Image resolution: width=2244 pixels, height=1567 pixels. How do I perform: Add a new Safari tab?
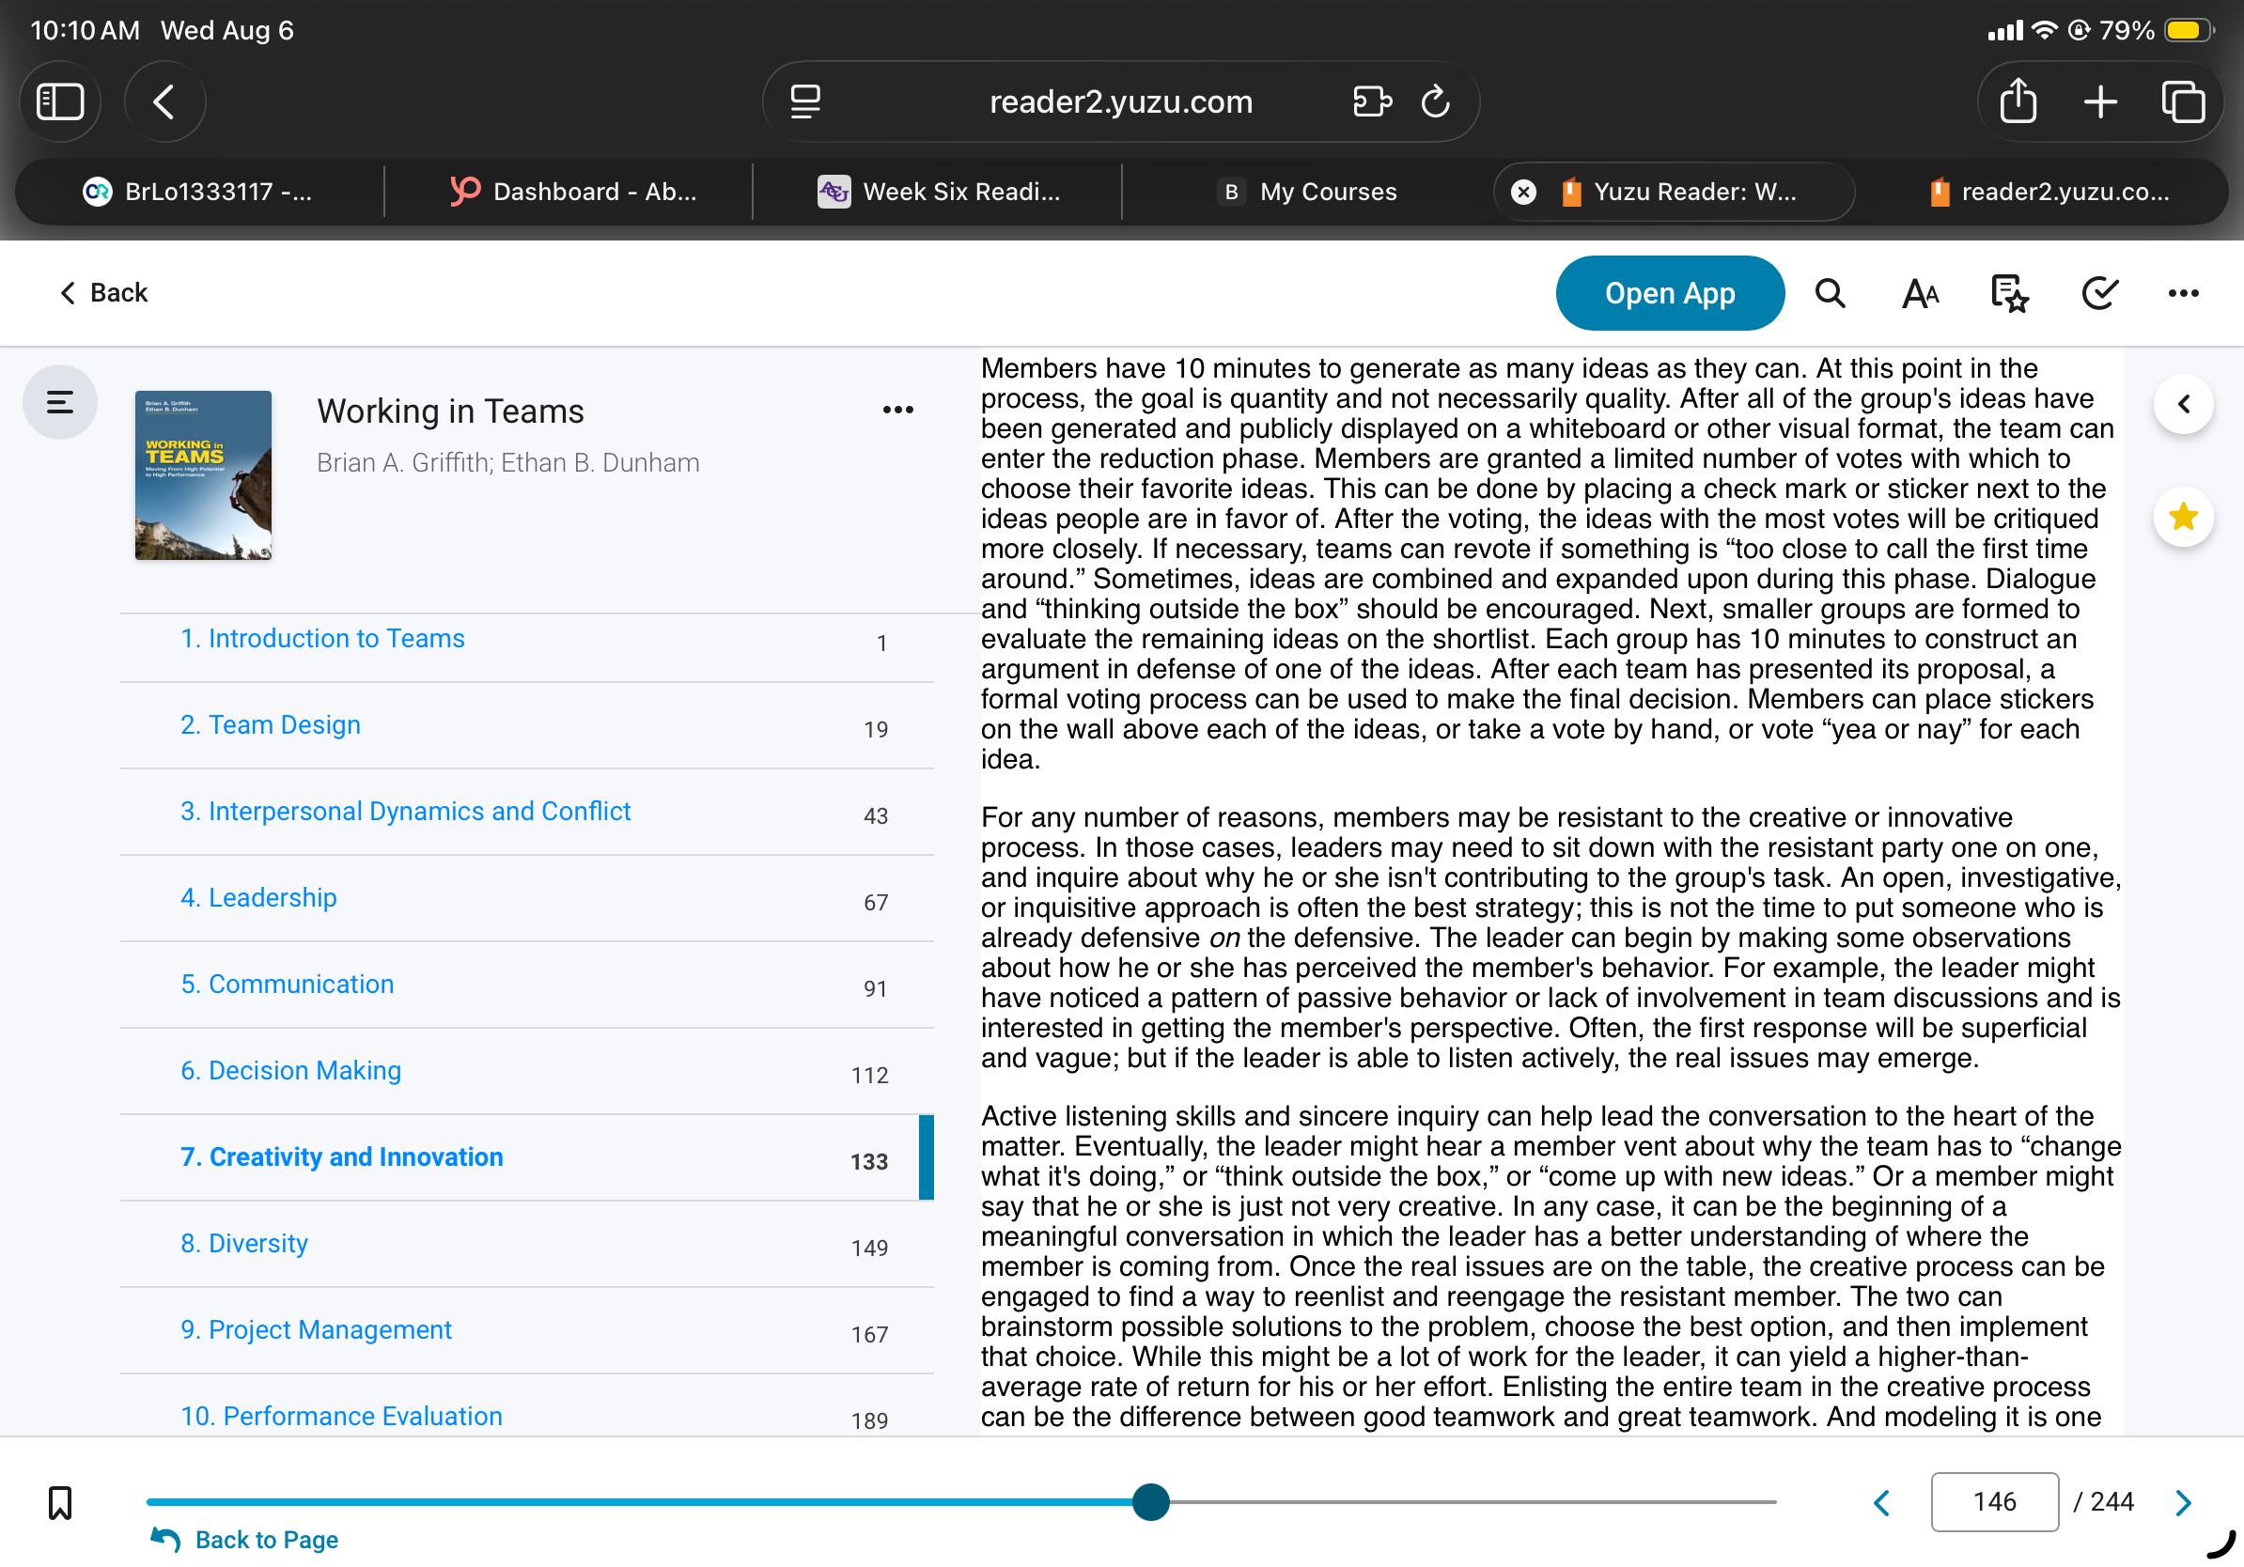pyautogui.click(x=2100, y=101)
